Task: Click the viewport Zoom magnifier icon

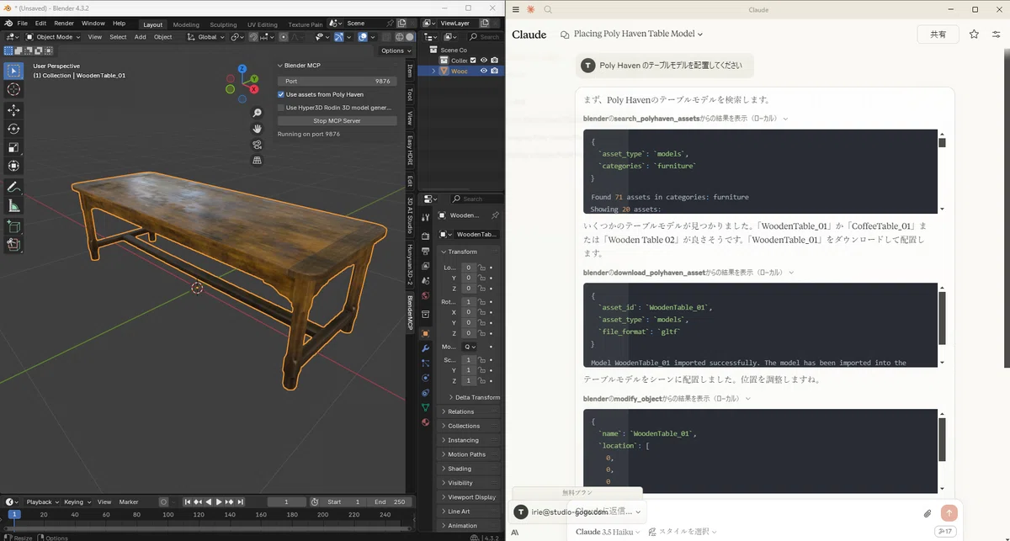Action: tap(257, 113)
